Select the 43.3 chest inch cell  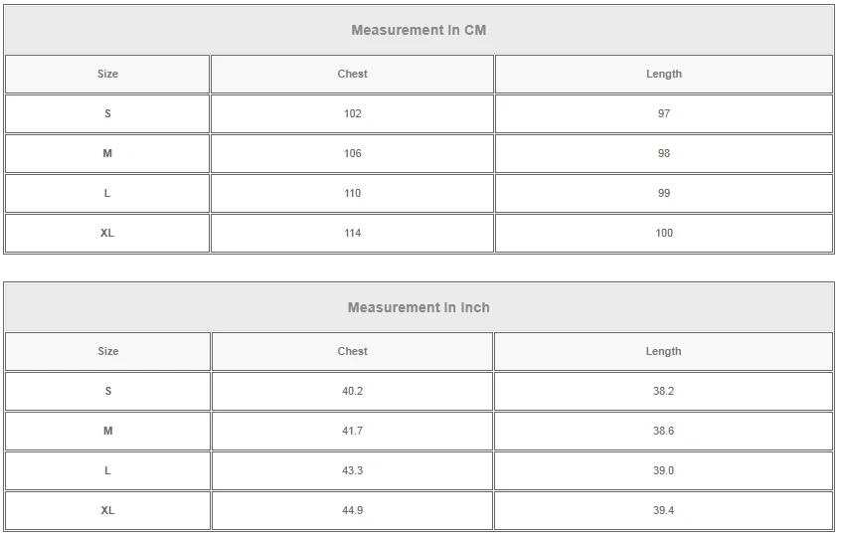(352, 470)
